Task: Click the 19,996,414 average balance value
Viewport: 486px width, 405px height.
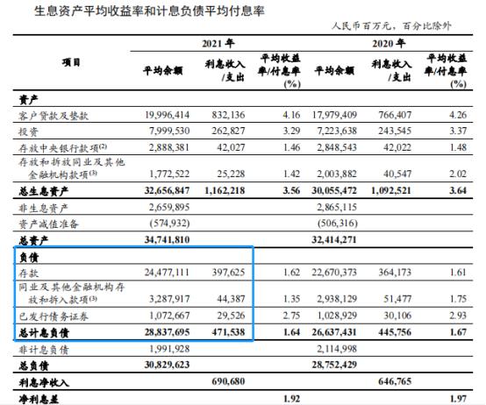Action: [167, 115]
